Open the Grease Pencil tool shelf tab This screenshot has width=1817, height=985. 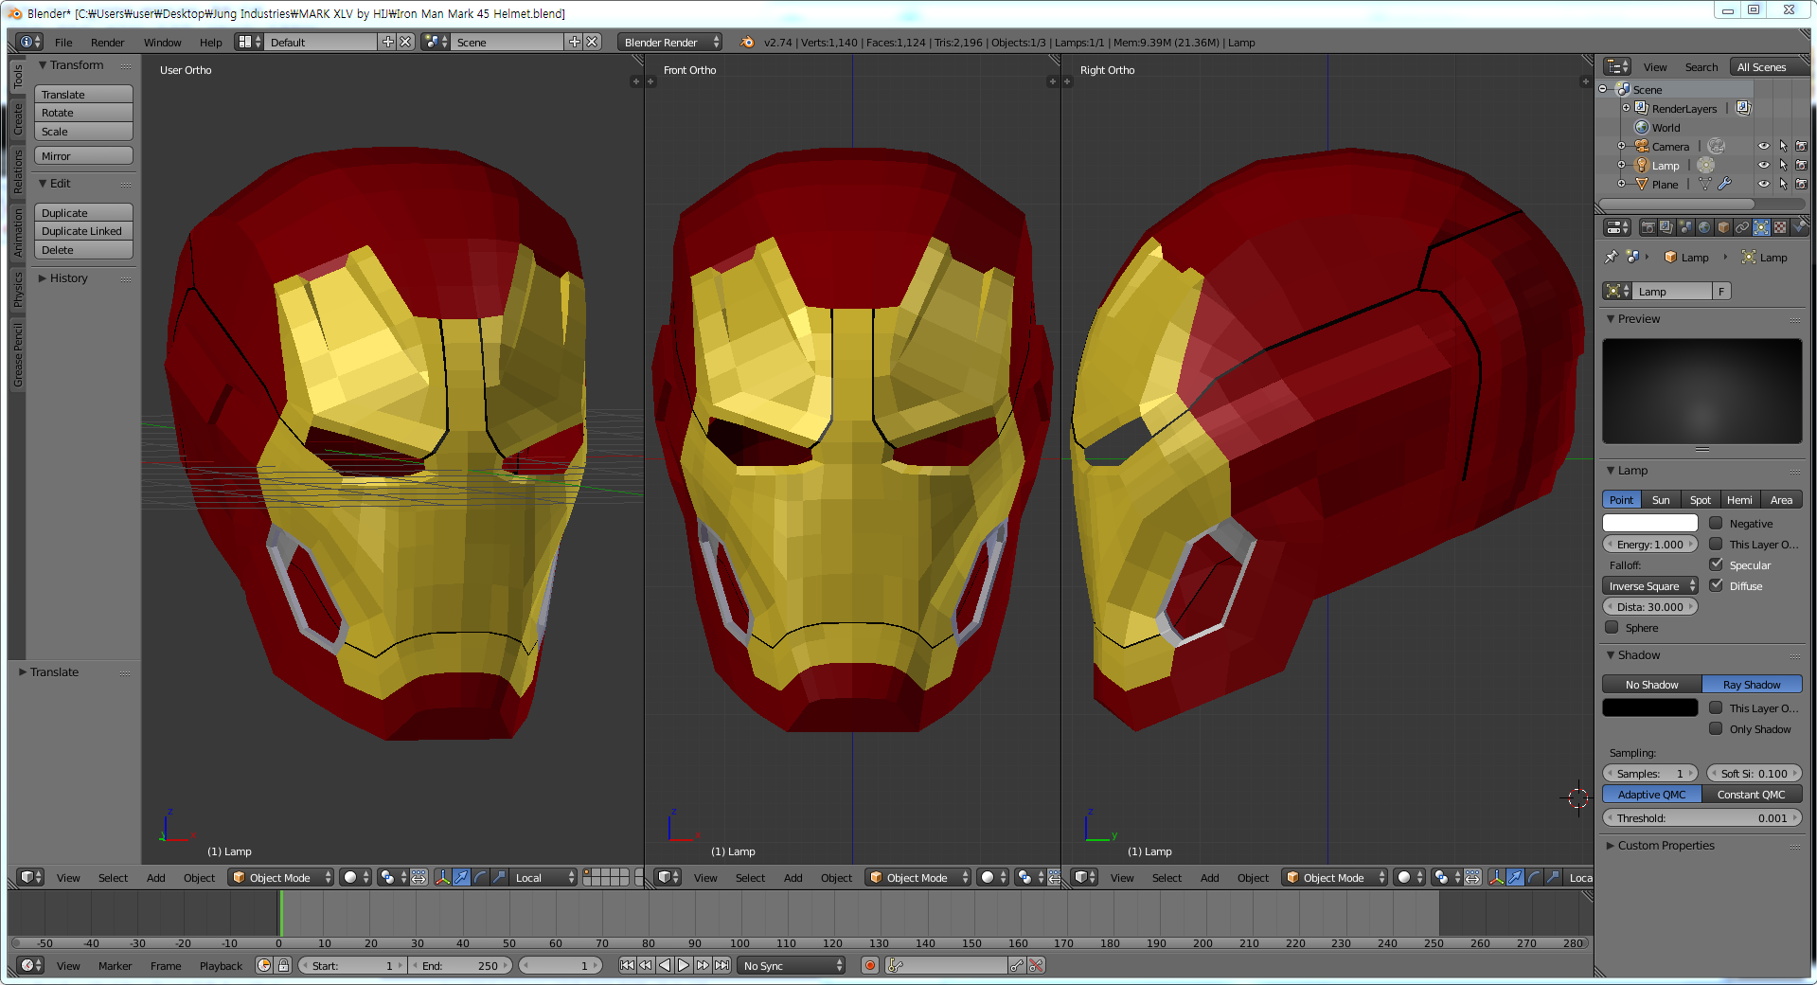tap(17, 354)
